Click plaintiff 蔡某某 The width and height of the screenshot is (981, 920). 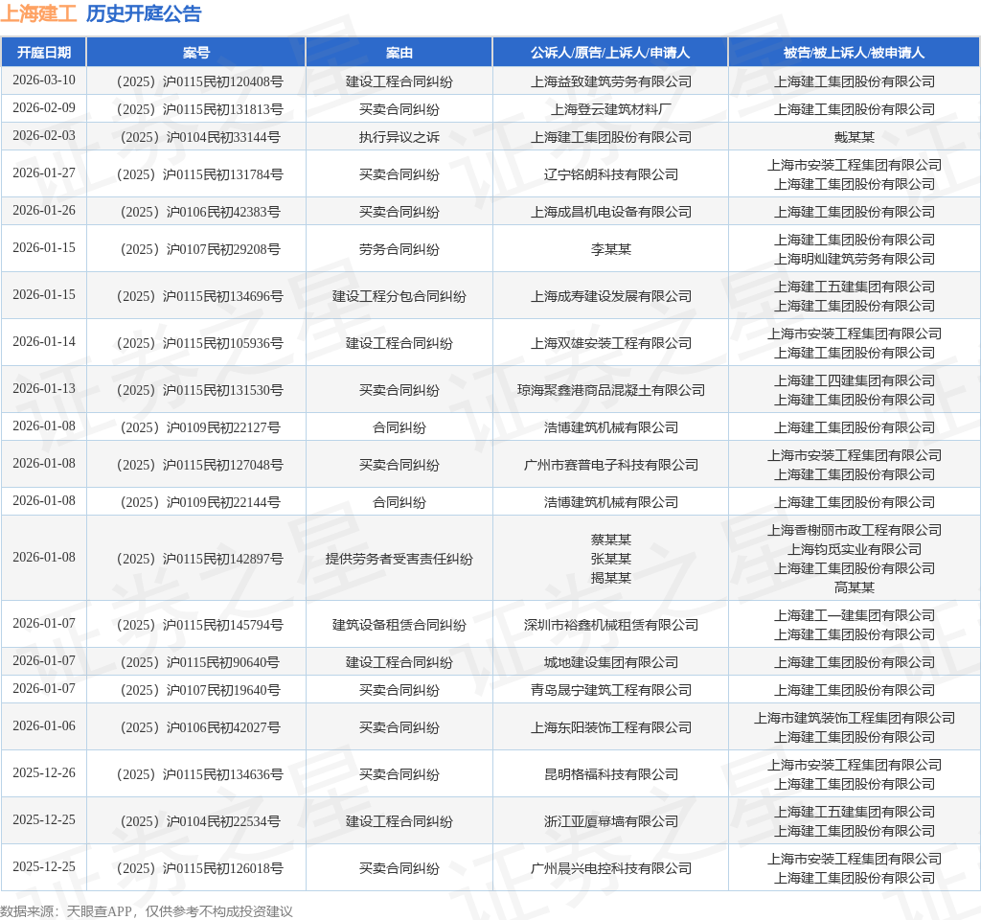(x=611, y=540)
